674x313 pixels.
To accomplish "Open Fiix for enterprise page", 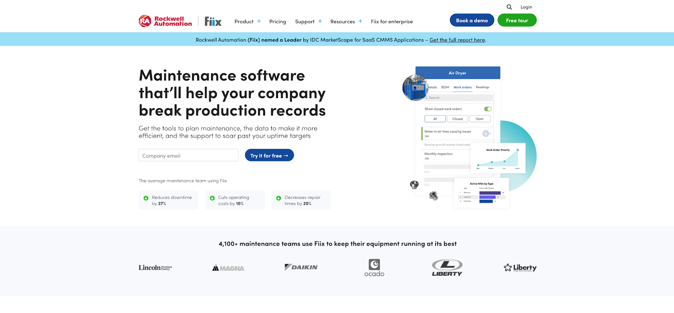I will pyautogui.click(x=392, y=21).
